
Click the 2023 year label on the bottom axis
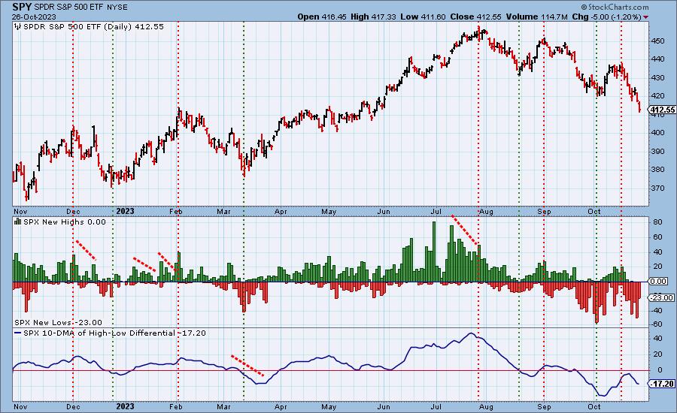point(125,406)
